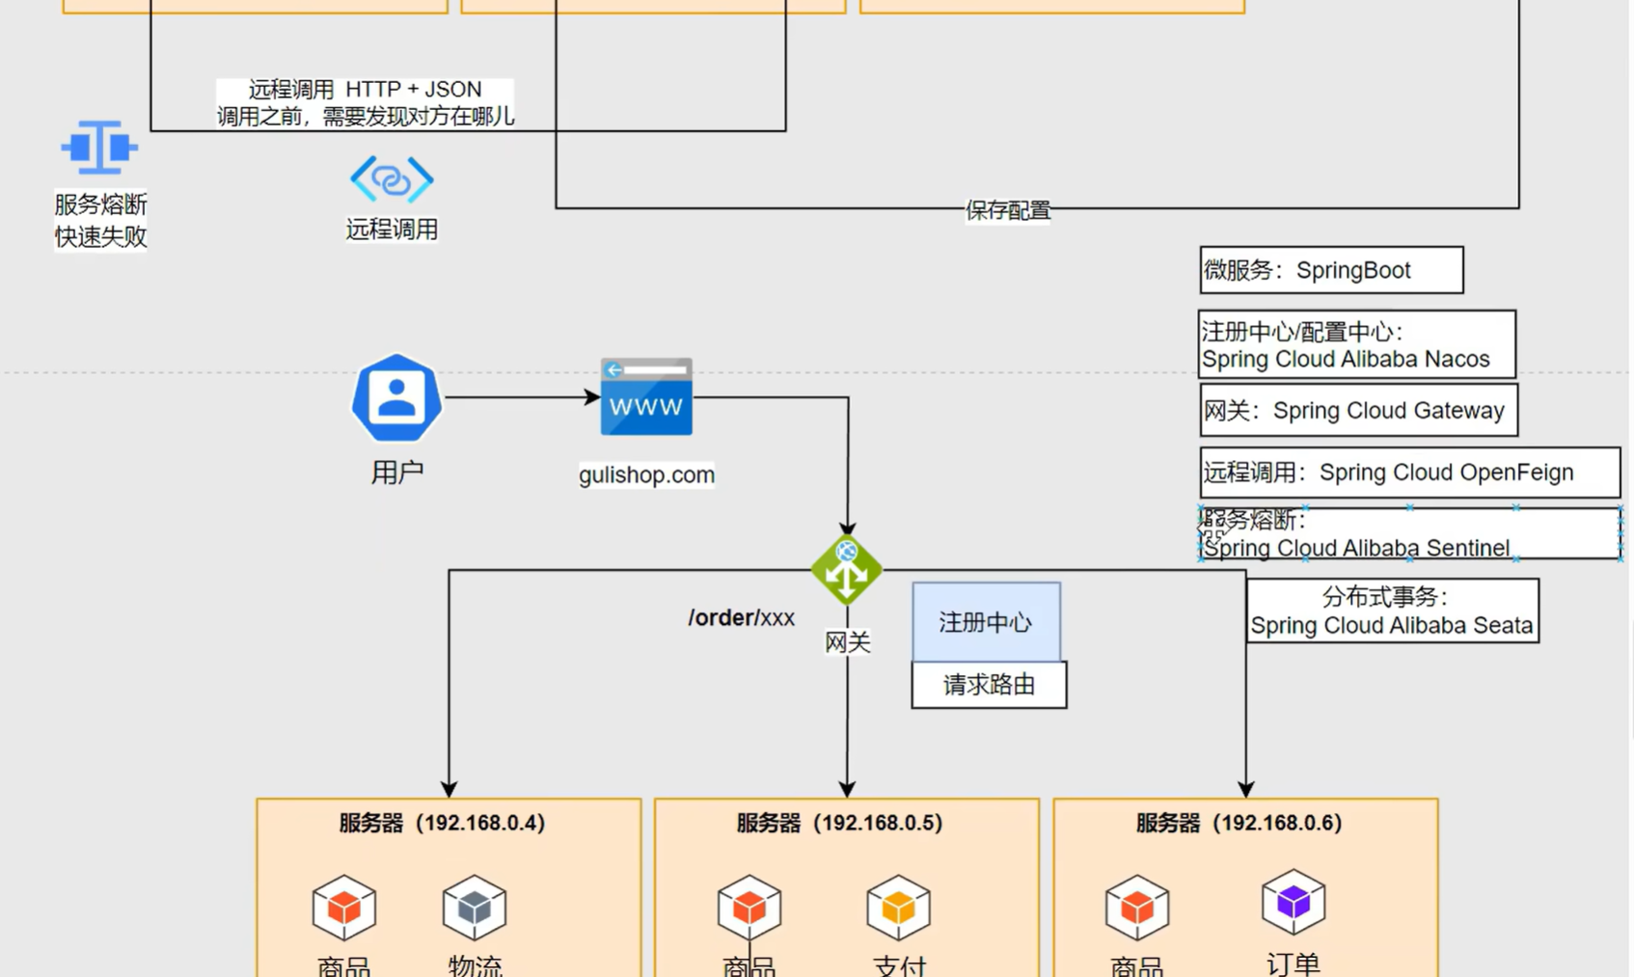Click the /order/xxx path label

741,617
